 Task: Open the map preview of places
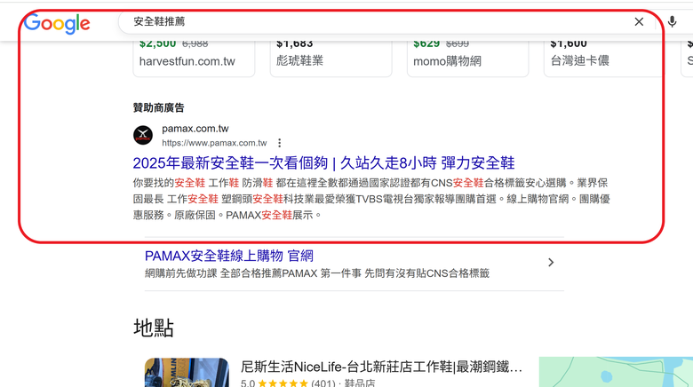coord(616,372)
